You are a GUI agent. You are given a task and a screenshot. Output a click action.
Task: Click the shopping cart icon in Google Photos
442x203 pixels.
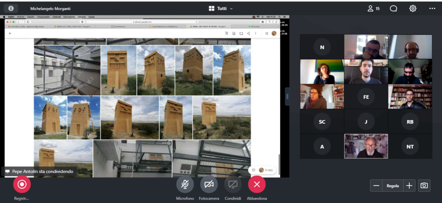coord(226,34)
